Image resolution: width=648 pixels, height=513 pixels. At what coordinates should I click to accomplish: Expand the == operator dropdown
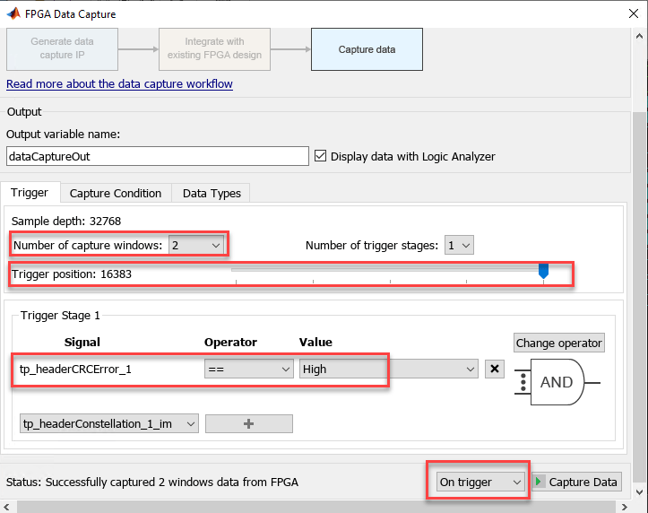click(x=249, y=369)
